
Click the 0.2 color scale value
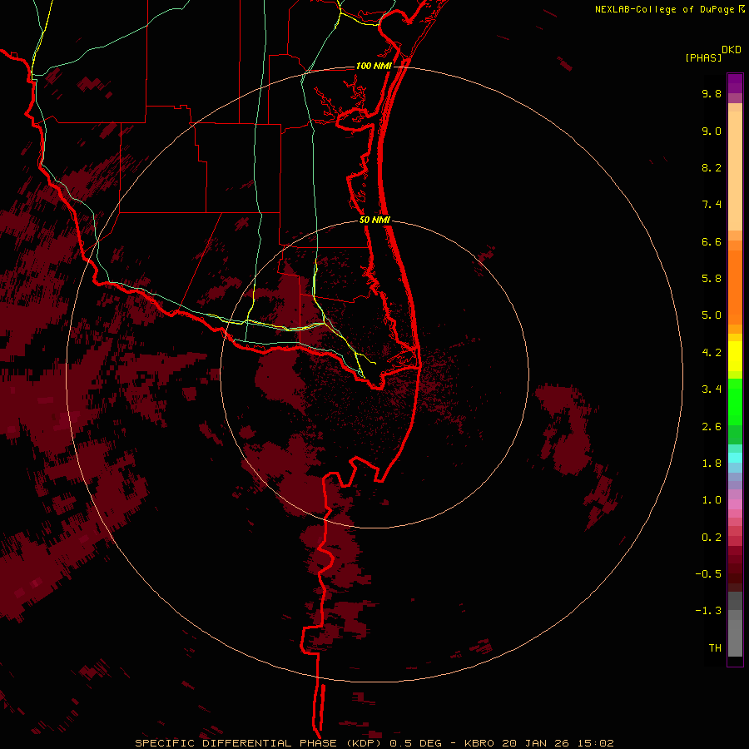712,538
